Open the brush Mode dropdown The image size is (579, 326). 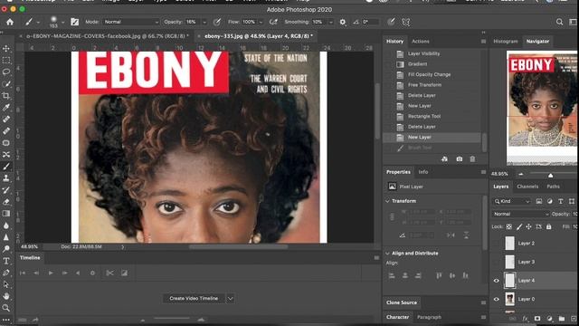tap(131, 22)
